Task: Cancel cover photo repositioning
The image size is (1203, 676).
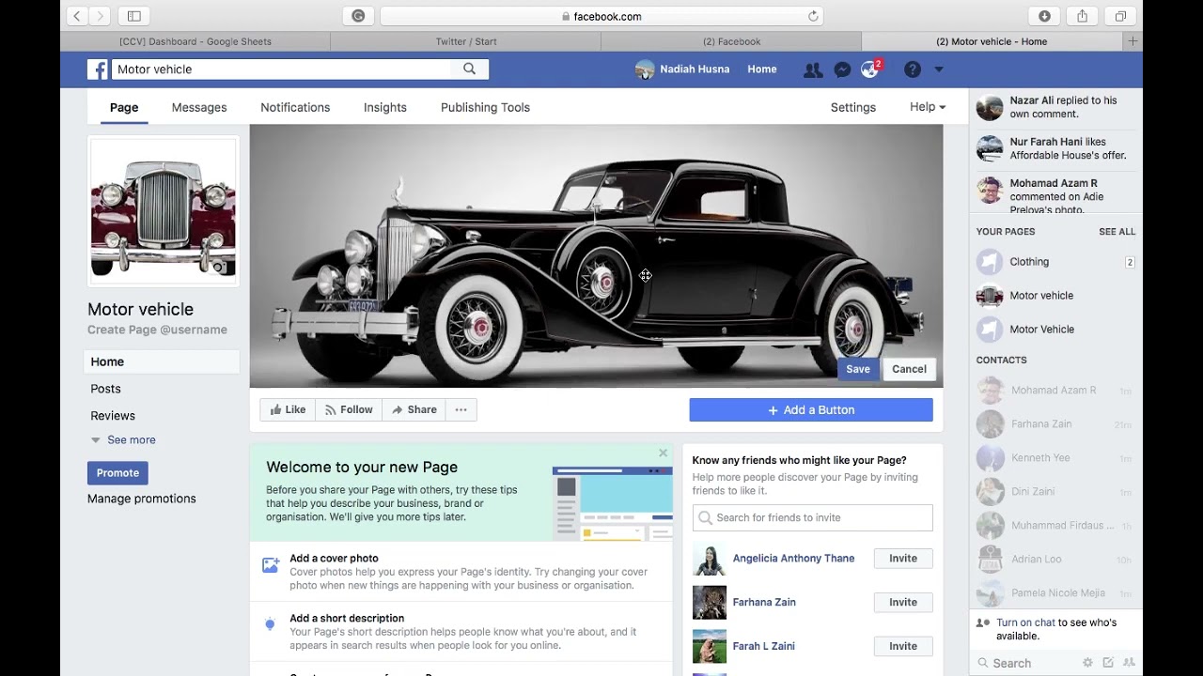Action: 909,369
